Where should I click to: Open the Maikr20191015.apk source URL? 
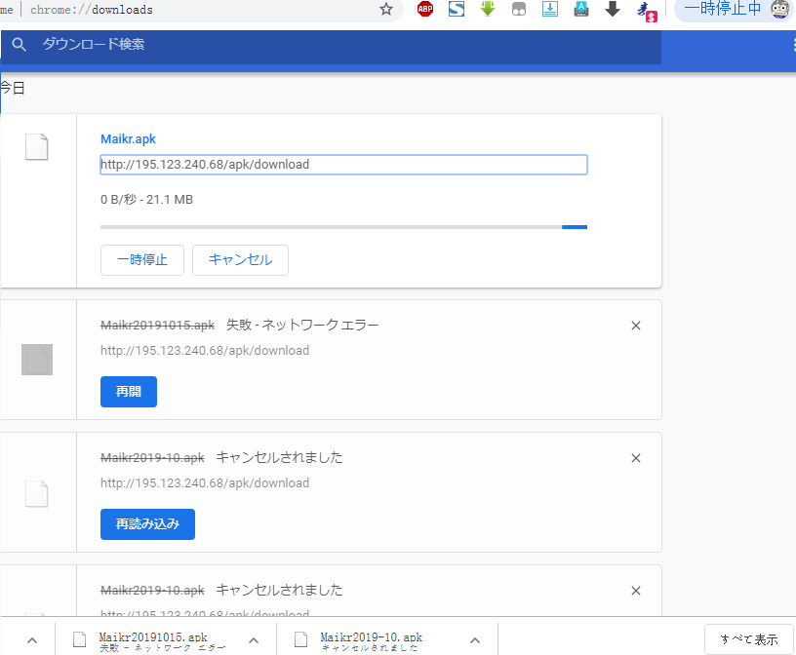click(205, 351)
